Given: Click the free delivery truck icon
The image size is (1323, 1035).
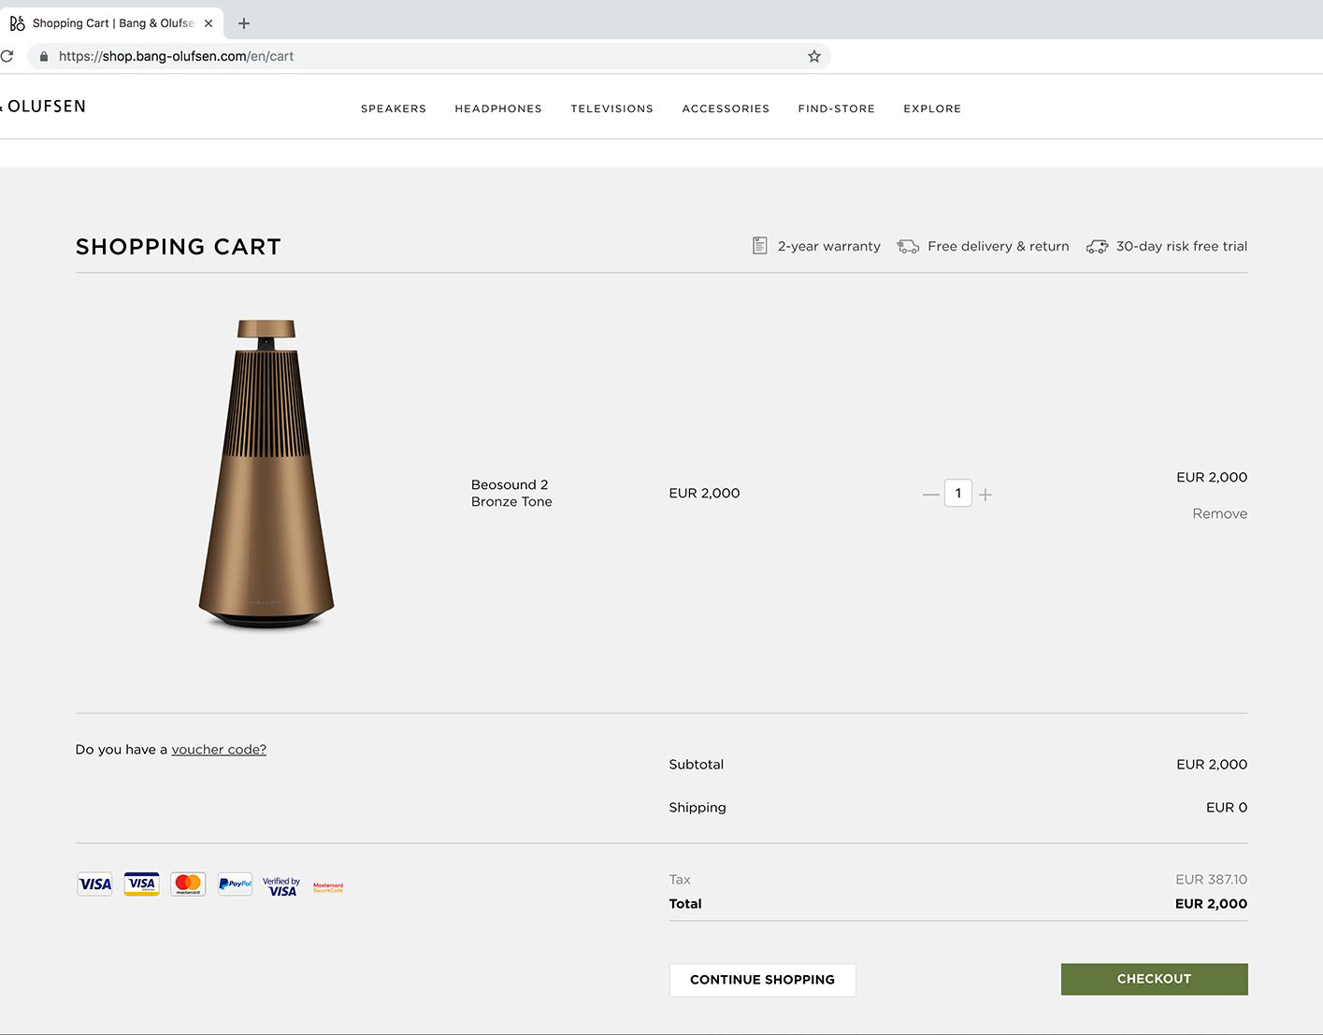Looking at the screenshot, I should click(x=908, y=247).
